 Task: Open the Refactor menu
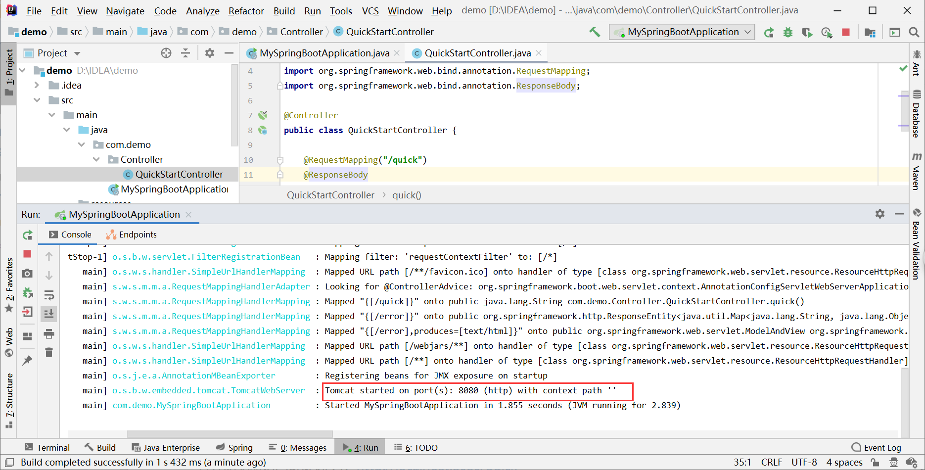tap(246, 11)
